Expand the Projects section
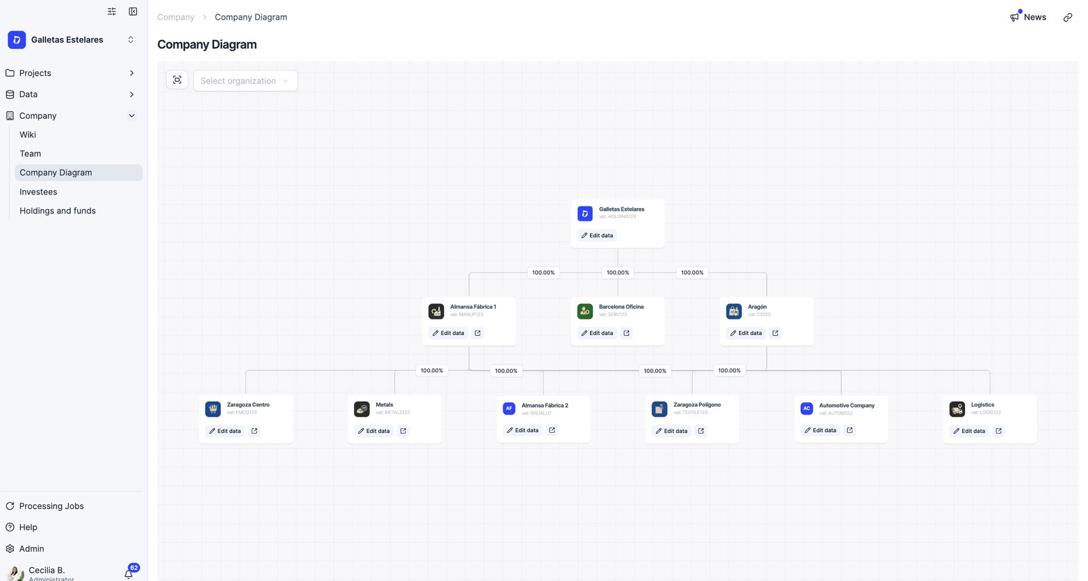The width and height of the screenshot is (1088, 581). point(131,73)
